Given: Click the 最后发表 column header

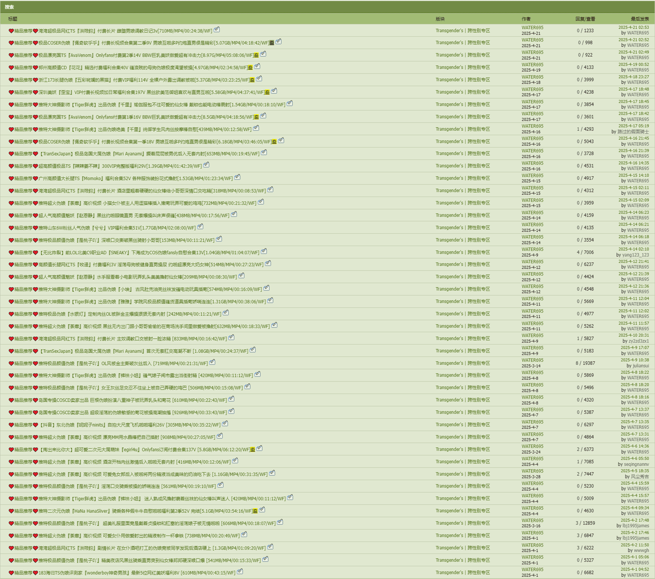Looking at the screenshot, I should 640,19.
